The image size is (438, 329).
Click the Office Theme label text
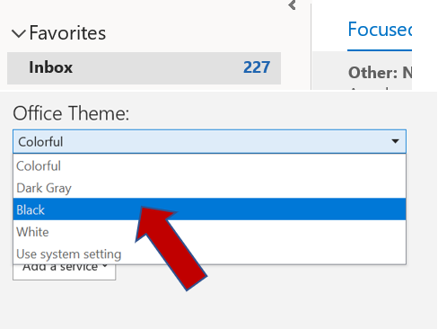tap(71, 113)
